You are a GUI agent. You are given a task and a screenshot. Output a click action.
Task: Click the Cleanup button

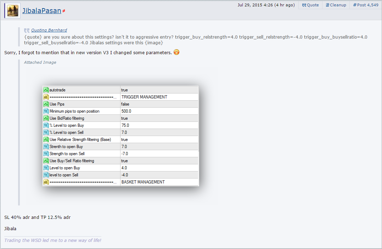(x=336, y=5)
